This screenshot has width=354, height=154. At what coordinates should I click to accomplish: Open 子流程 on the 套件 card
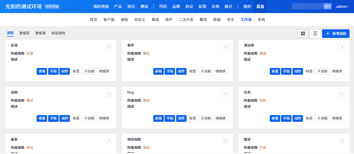click(x=206, y=71)
